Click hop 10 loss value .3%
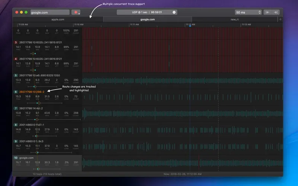This screenshot has width=298, height=186. (66, 163)
